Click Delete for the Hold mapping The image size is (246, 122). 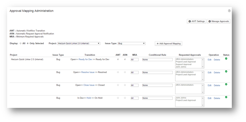[217, 98]
